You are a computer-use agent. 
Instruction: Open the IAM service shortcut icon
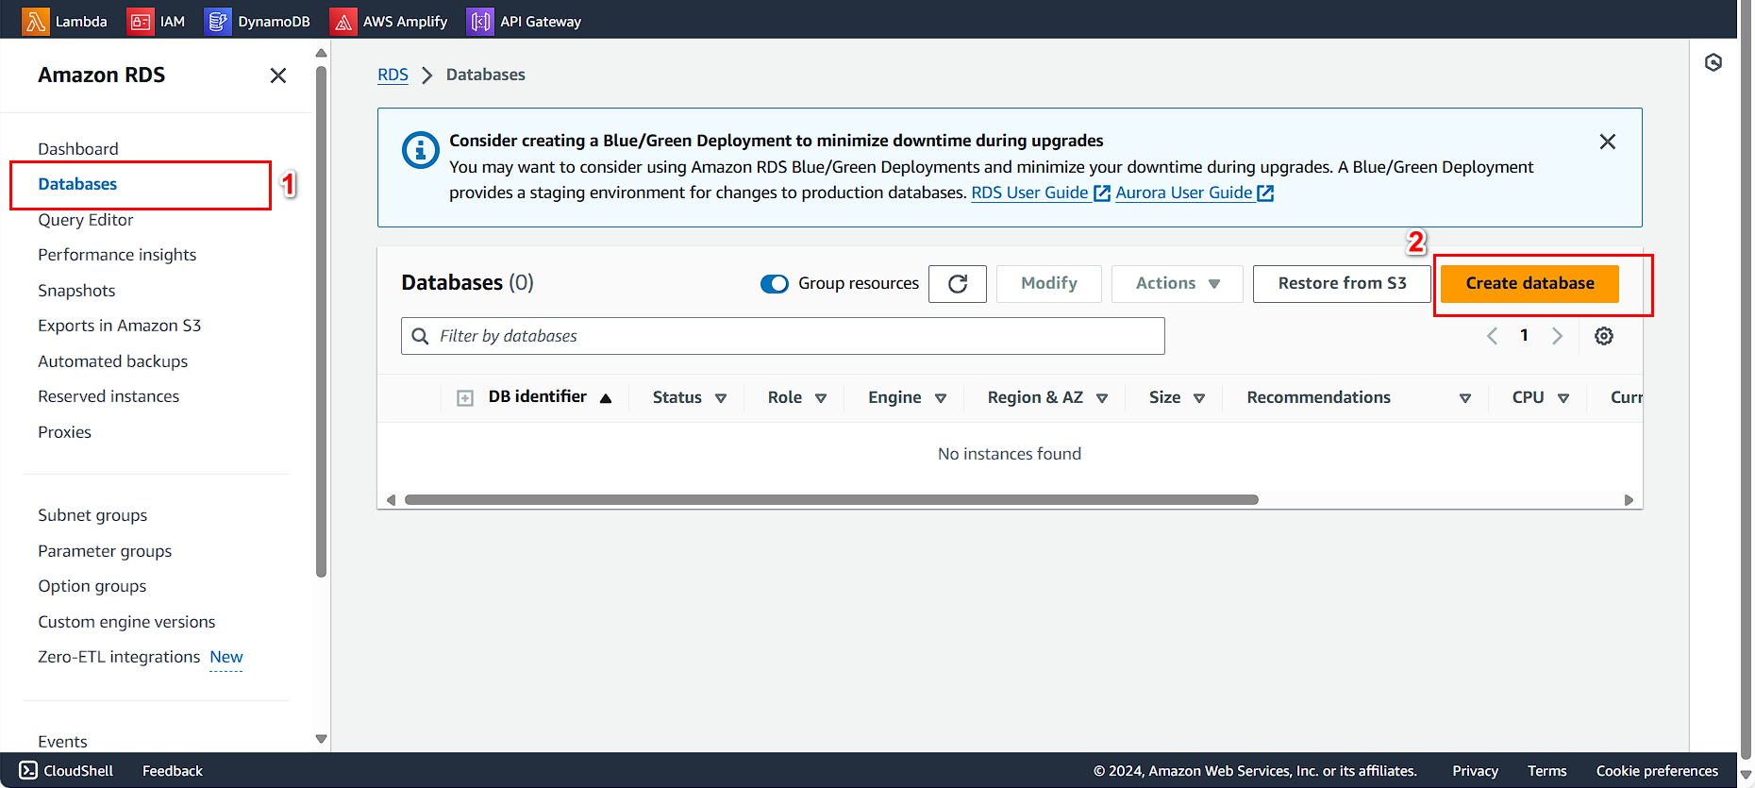141,21
